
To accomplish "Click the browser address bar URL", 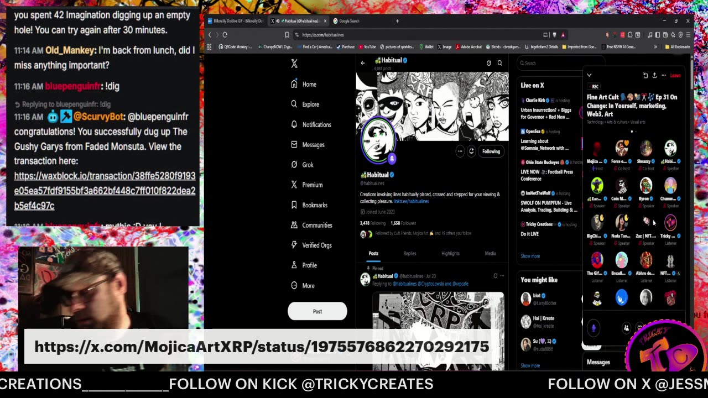I will pyautogui.click(x=323, y=35).
